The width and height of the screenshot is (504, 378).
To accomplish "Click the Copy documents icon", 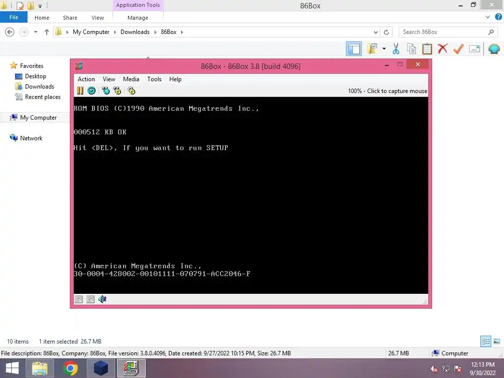I will point(411,49).
